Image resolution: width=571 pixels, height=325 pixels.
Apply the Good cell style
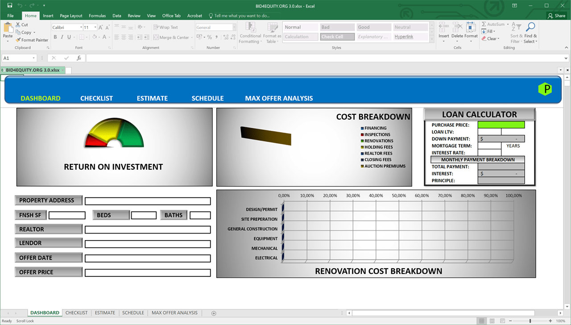click(x=374, y=27)
